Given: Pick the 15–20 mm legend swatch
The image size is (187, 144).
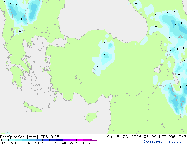Looking at the screenshot, I should point(46,140).
